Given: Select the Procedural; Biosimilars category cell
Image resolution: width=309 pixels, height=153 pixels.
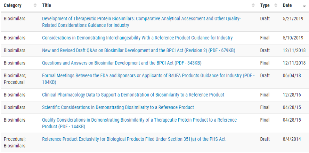Looking at the screenshot, I should click(15, 142).
